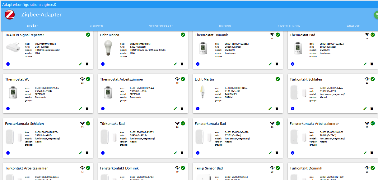This screenshot has height=180, width=378.
Task: Click green pairing button in header
Action: pyautogui.click(x=376, y=15)
